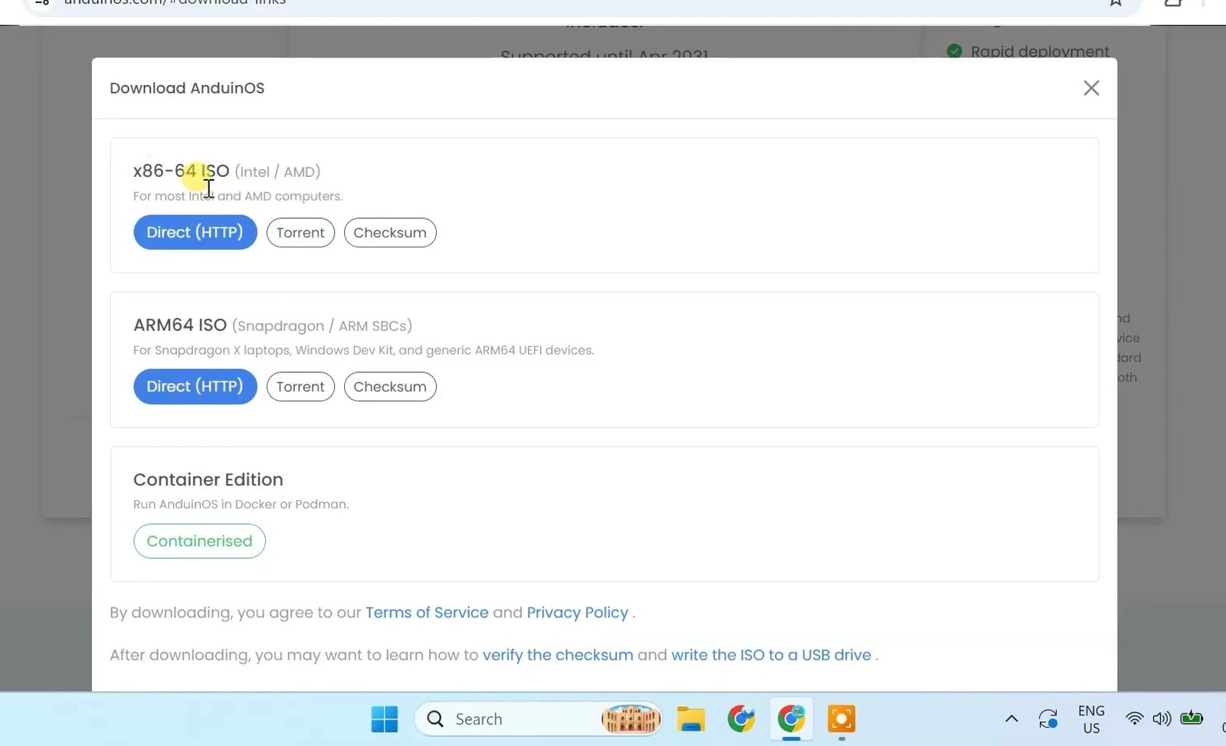Get the x86-64 ISO Torrent
1226x746 pixels.
point(300,233)
